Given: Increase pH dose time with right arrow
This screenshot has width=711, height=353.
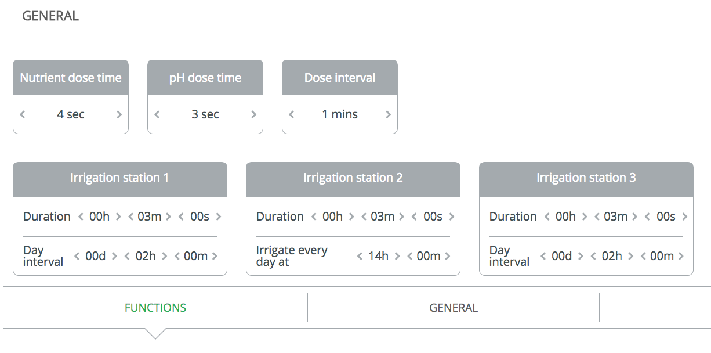Looking at the screenshot, I should click(x=253, y=114).
